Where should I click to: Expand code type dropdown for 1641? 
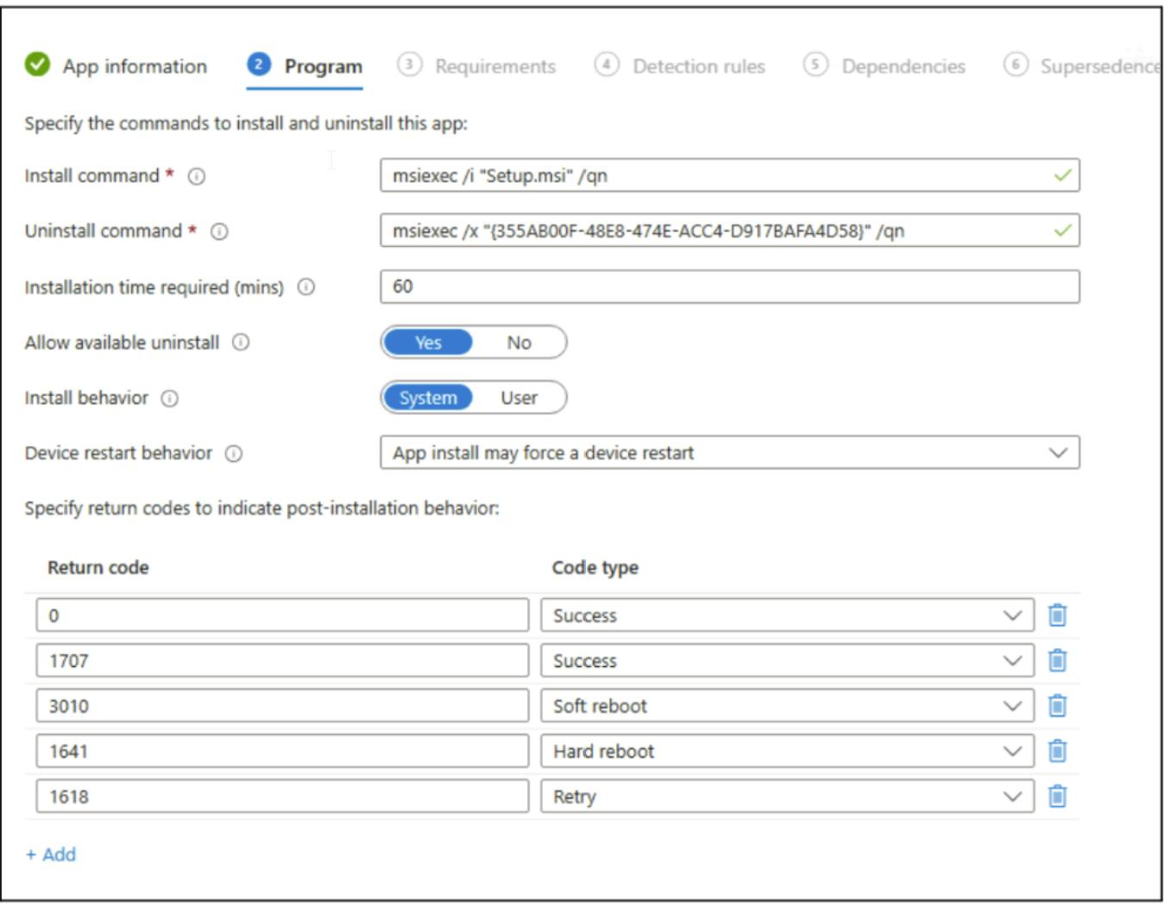786,752
